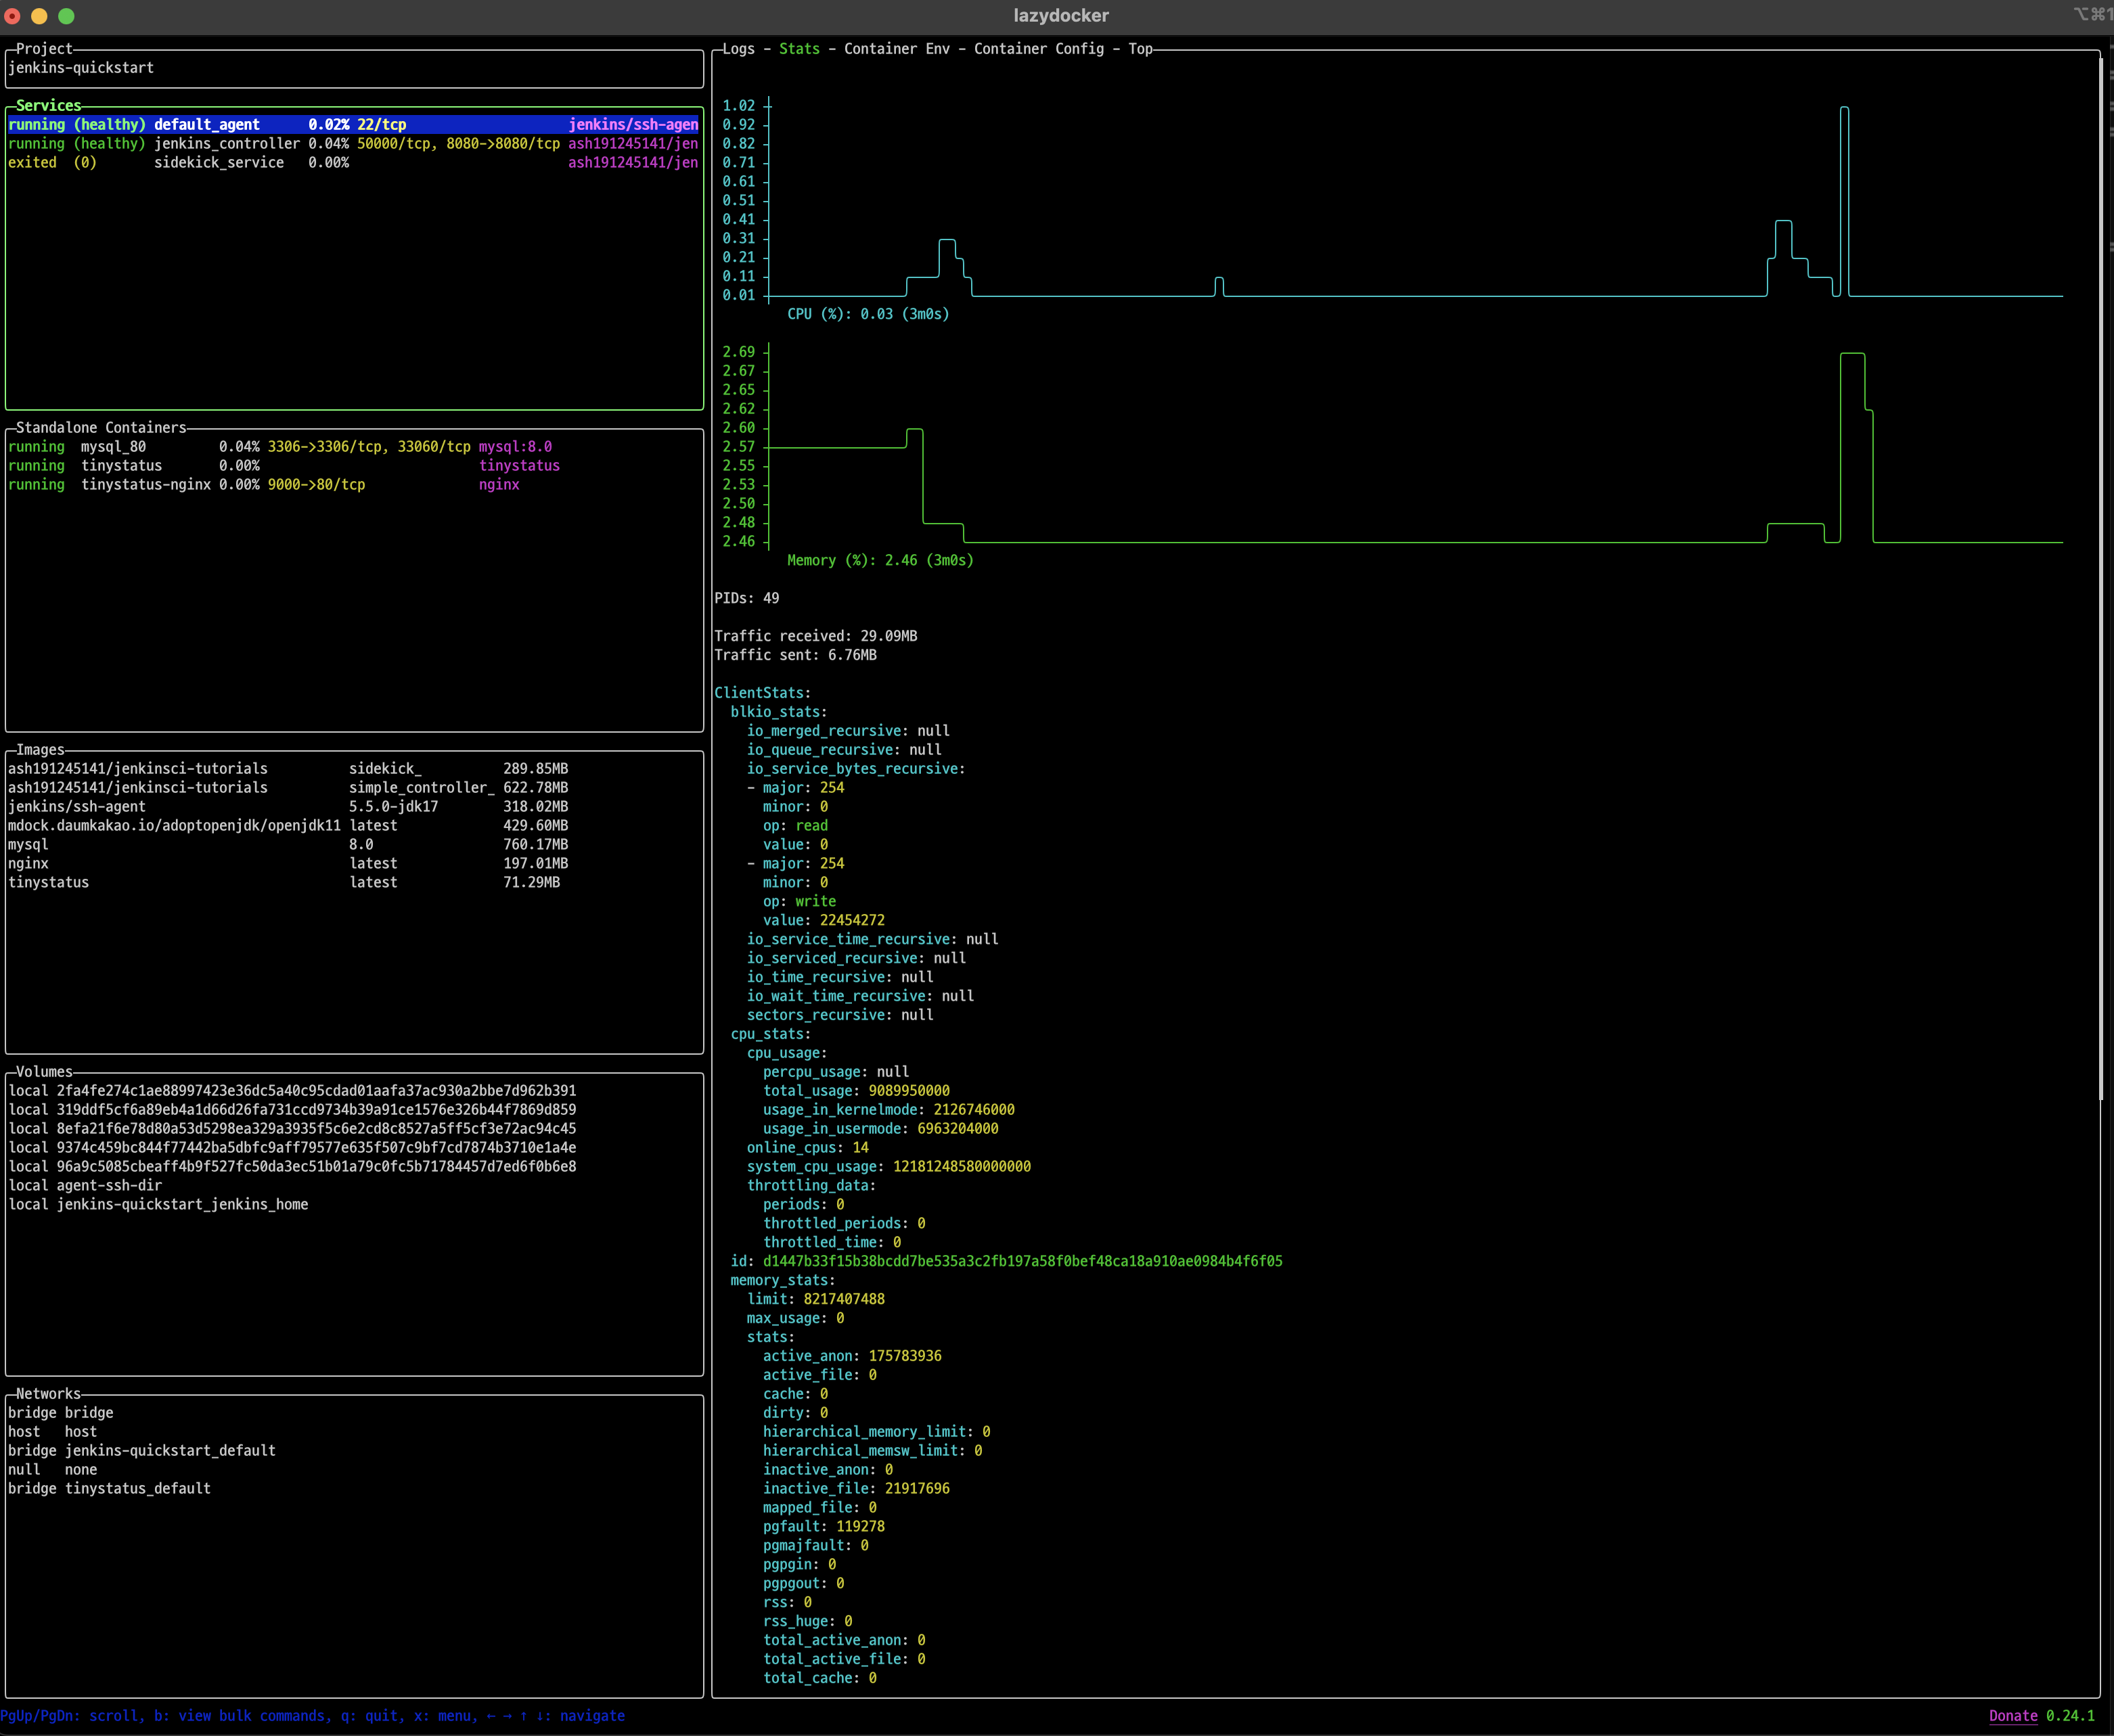The image size is (2114, 1736).
Task: Switch to the Logs tab
Action: click(738, 49)
